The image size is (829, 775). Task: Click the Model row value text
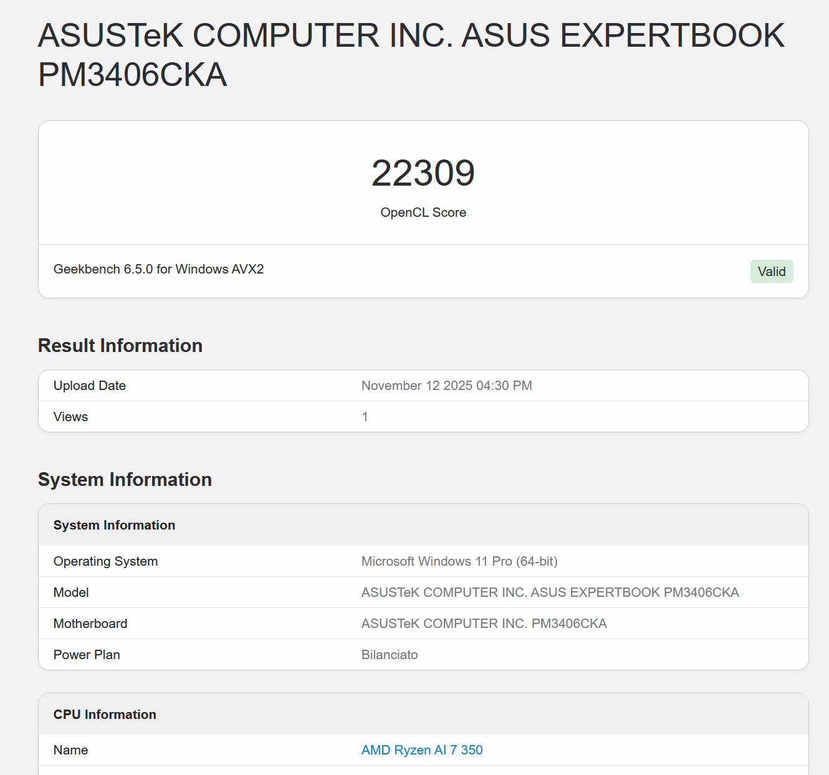click(550, 592)
